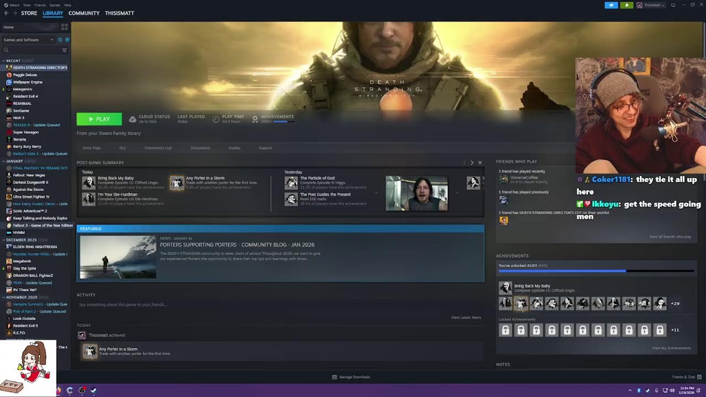Select Peggle Deluxe in the library list
The image size is (706, 397).
pos(25,75)
